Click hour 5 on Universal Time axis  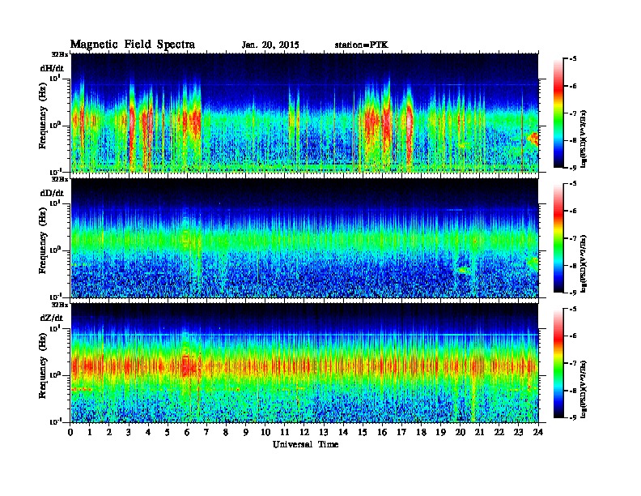click(168, 433)
